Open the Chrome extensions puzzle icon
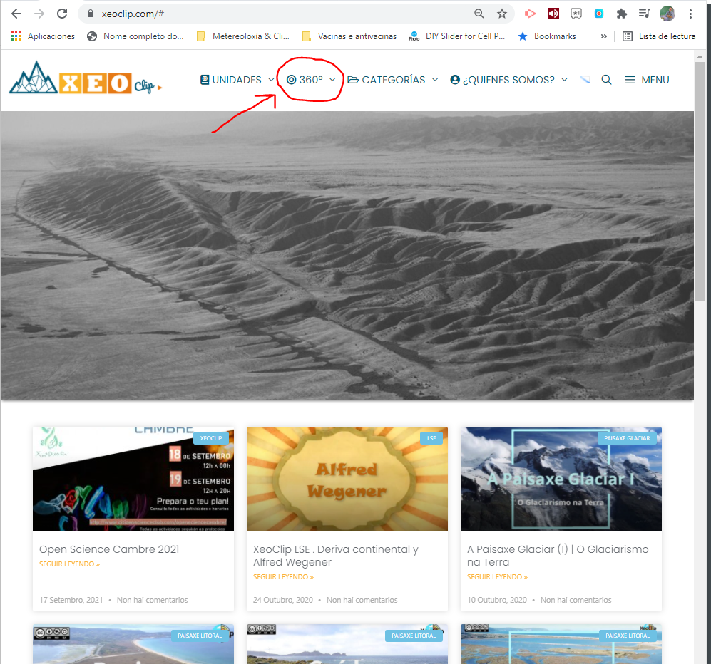 click(622, 14)
